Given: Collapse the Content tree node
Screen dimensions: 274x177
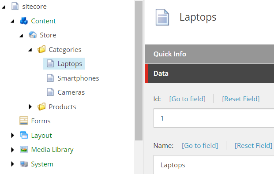Looking at the screenshot, I should coord(12,21).
